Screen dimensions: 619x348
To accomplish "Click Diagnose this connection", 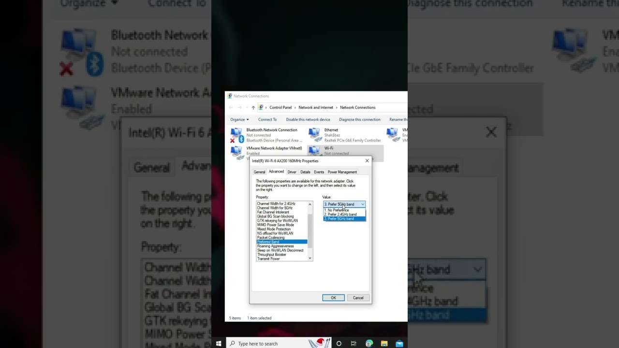I will 360,119.
